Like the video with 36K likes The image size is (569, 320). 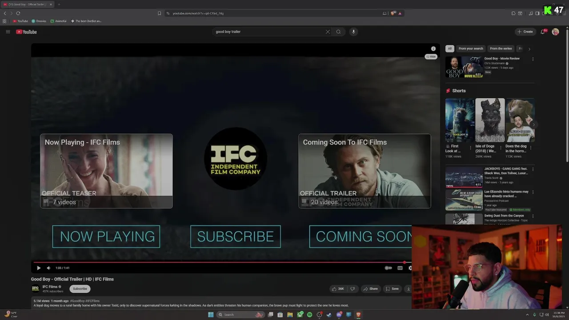338,289
